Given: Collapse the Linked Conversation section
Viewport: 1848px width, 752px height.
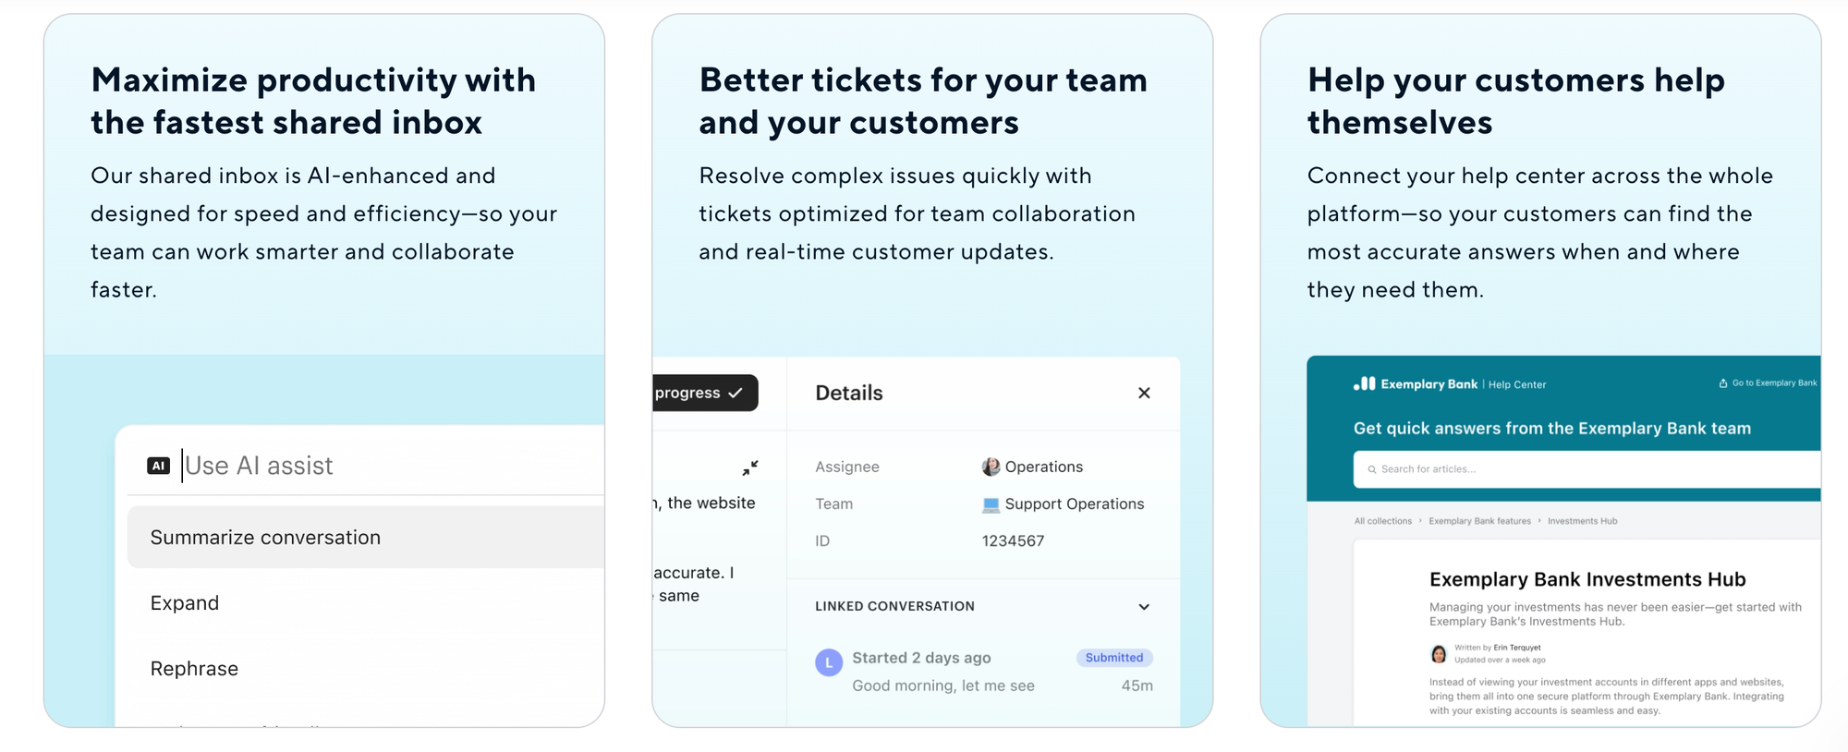Looking at the screenshot, I should 1144,607.
